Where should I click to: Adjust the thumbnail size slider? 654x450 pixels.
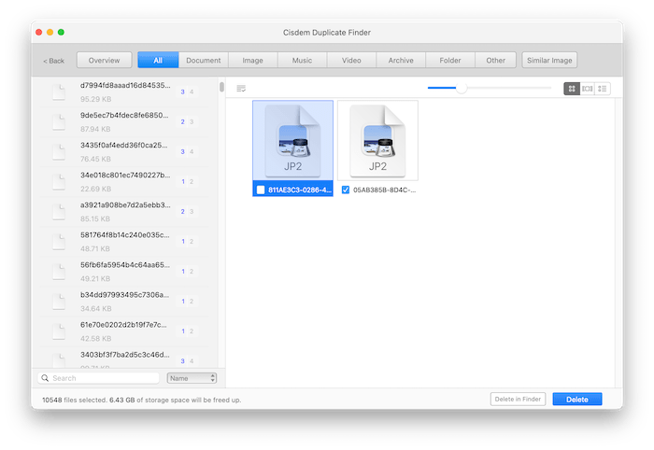461,89
